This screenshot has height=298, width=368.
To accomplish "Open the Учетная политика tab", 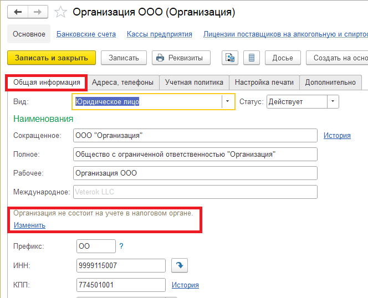I will pos(194,83).
